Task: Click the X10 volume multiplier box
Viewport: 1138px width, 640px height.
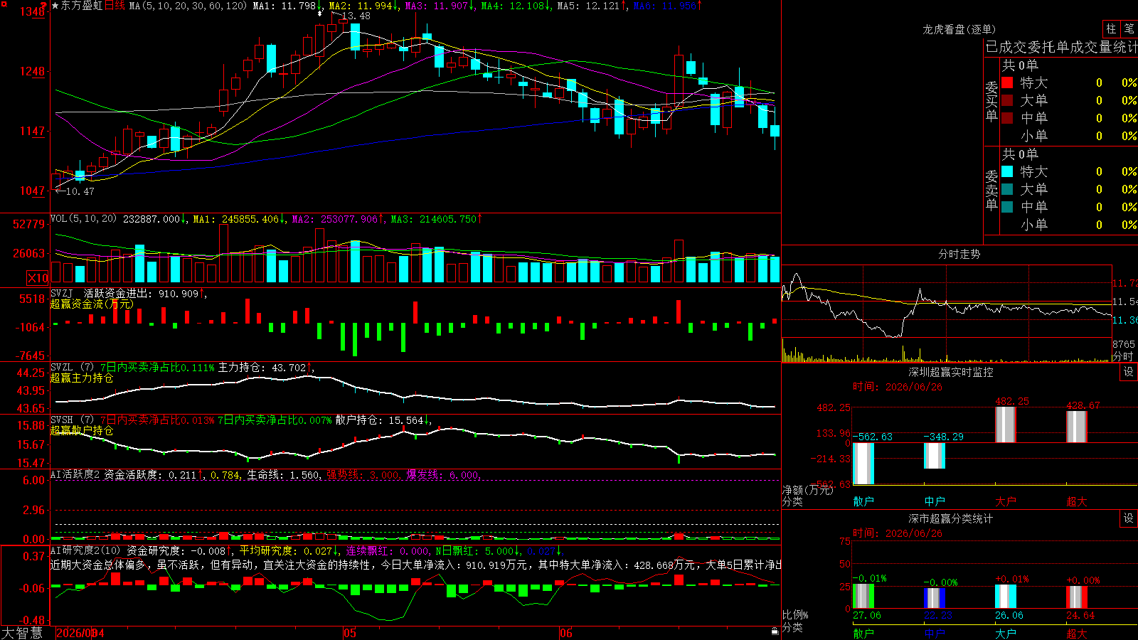Action: pos(38,278)
